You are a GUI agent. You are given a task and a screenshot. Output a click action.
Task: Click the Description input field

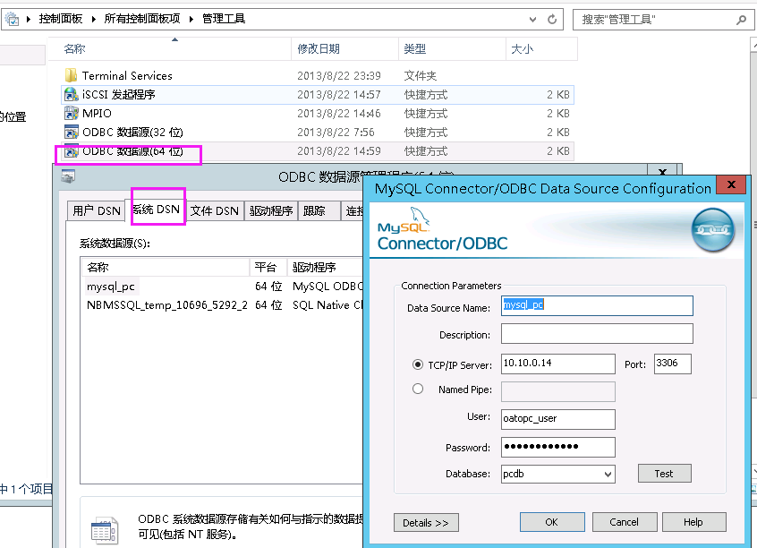[597, 333]
